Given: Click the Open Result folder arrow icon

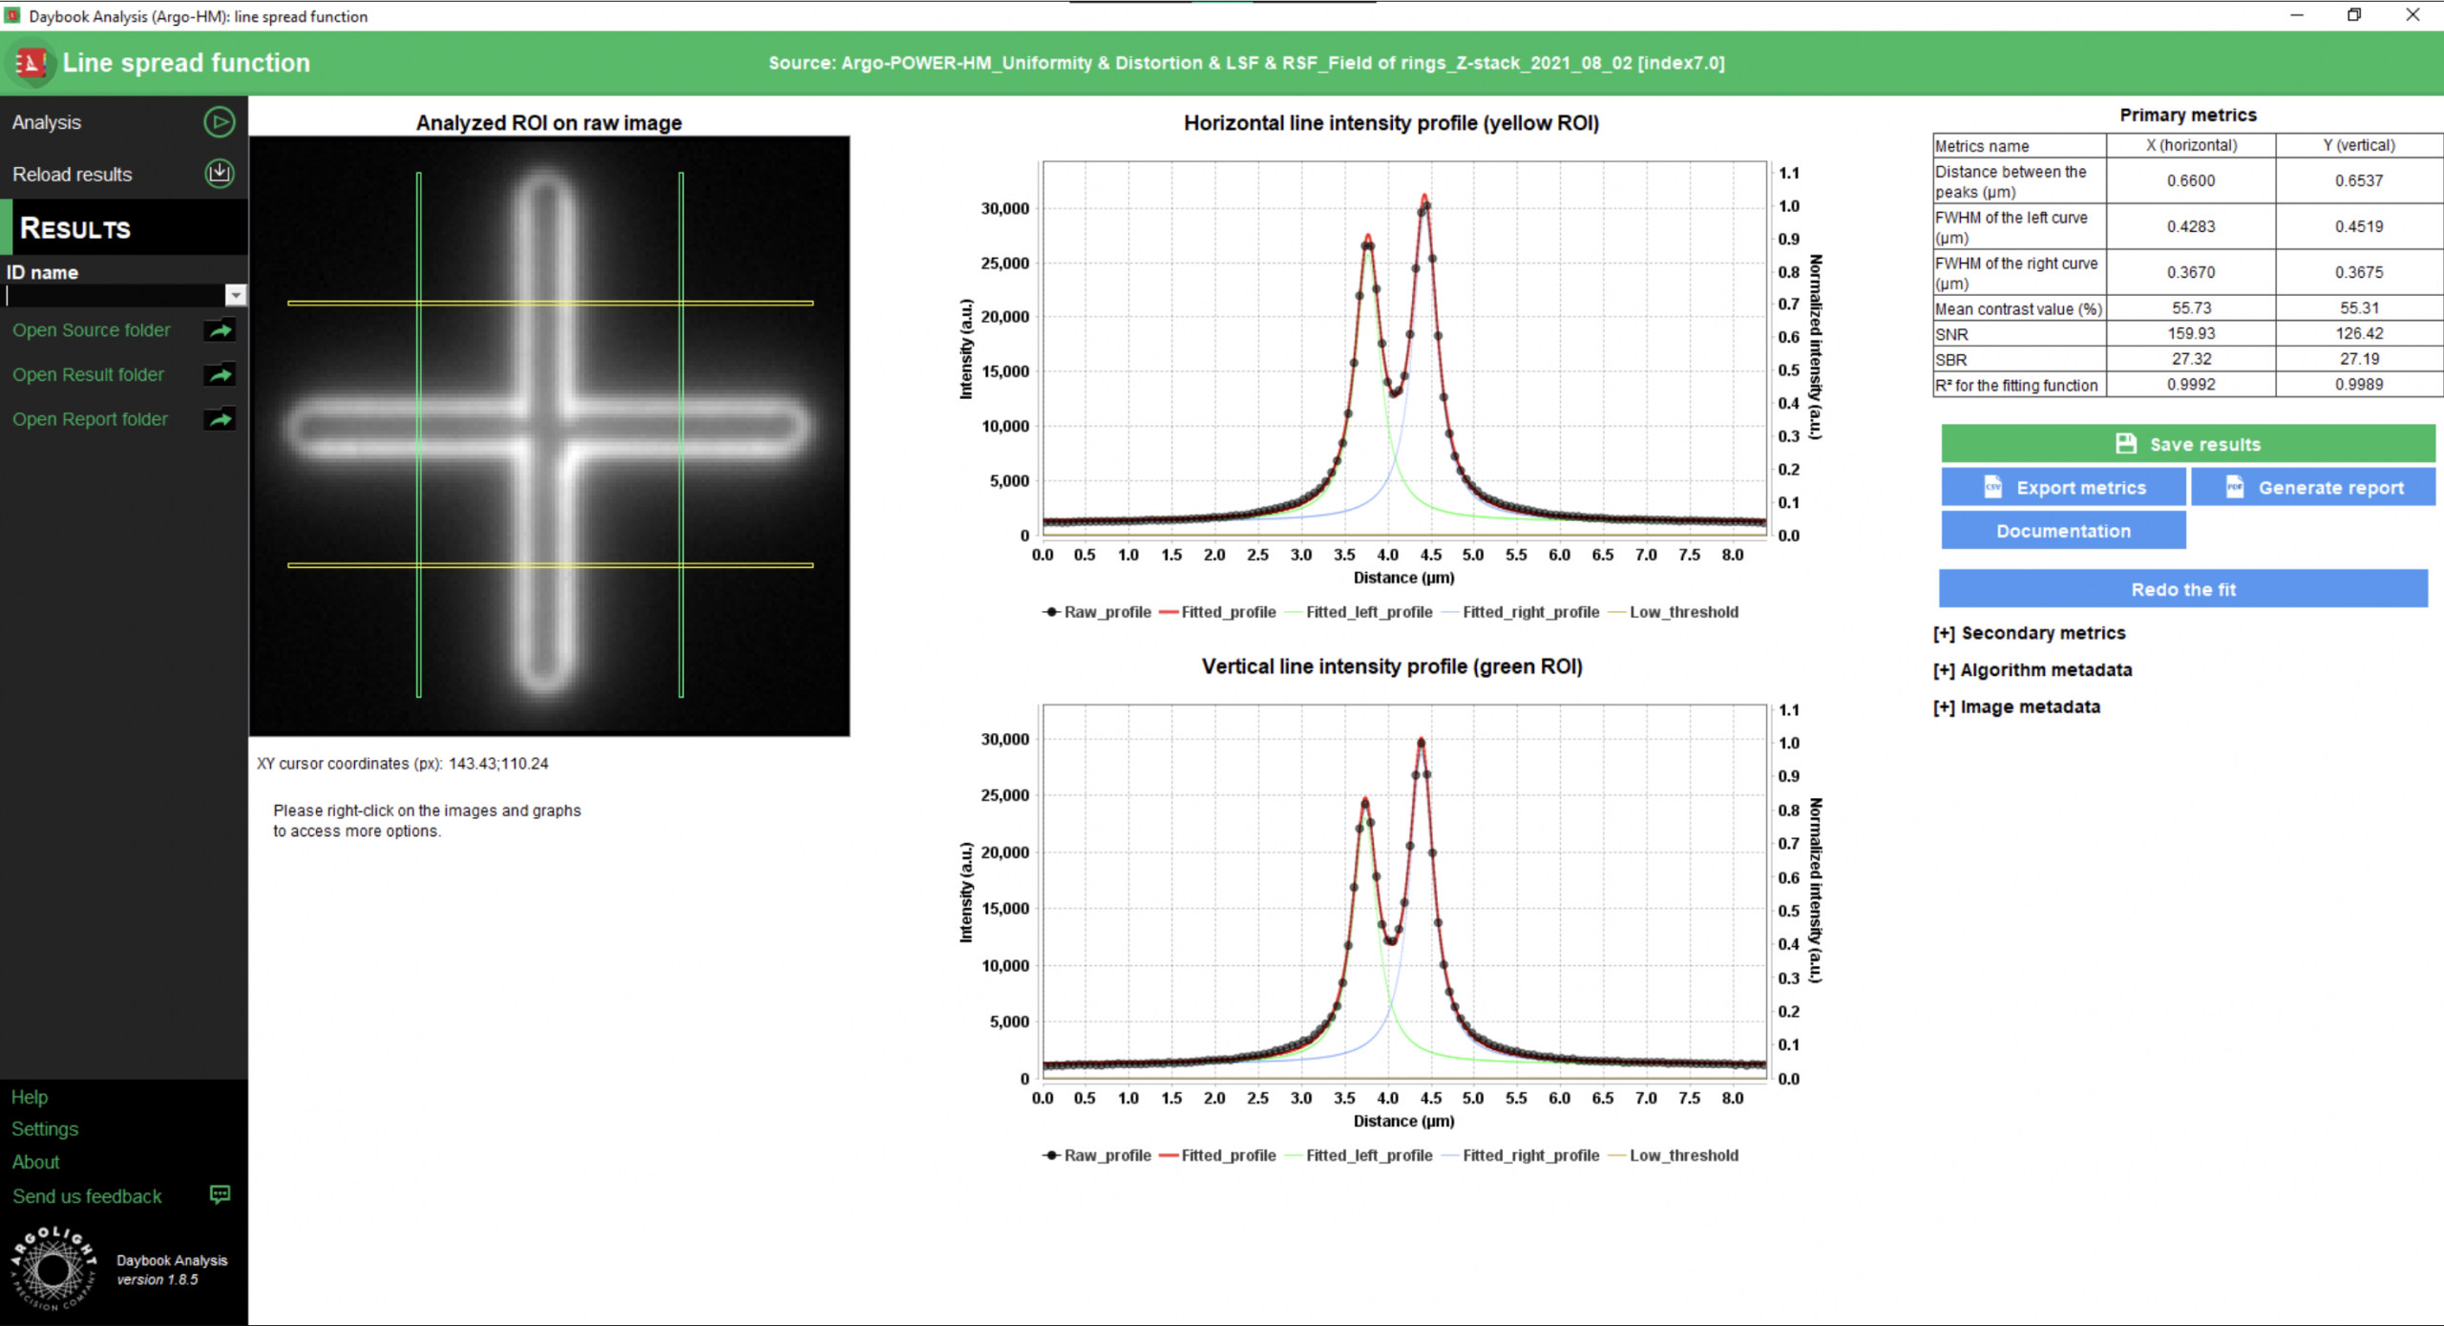Looking at the screenshot, I should click(220, 375).
